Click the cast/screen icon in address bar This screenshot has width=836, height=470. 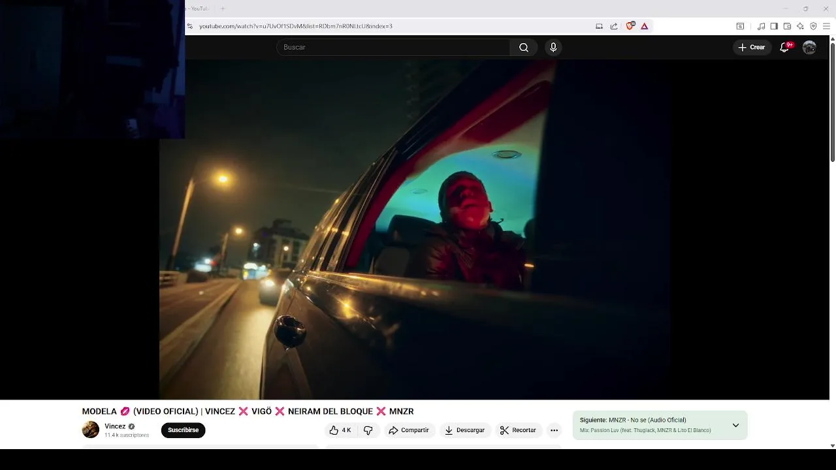pyautogui.click(x=599, y=26)
